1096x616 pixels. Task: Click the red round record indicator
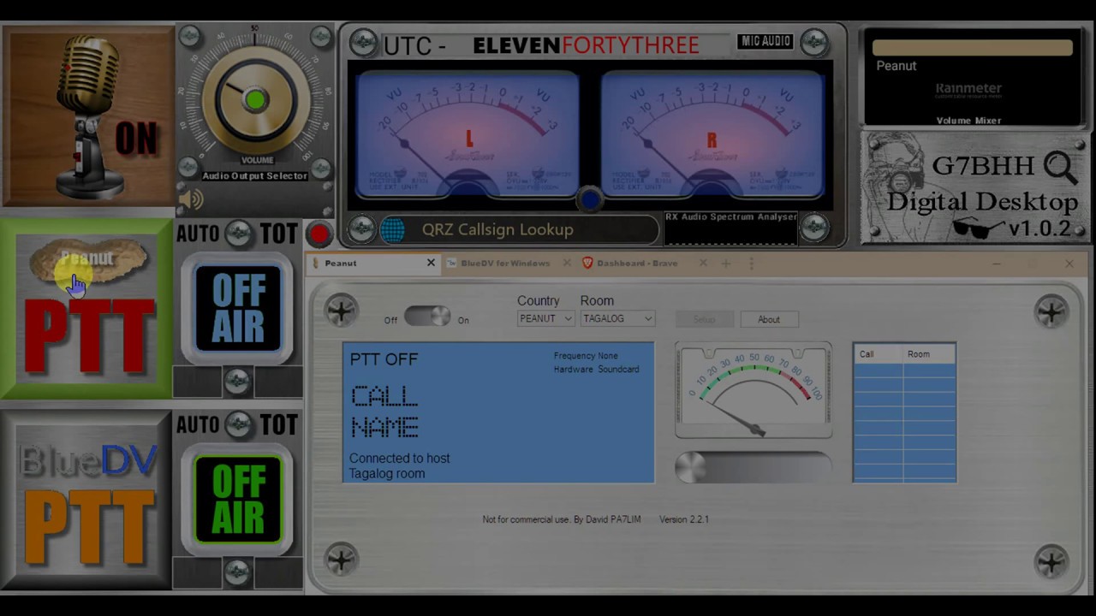319,234
